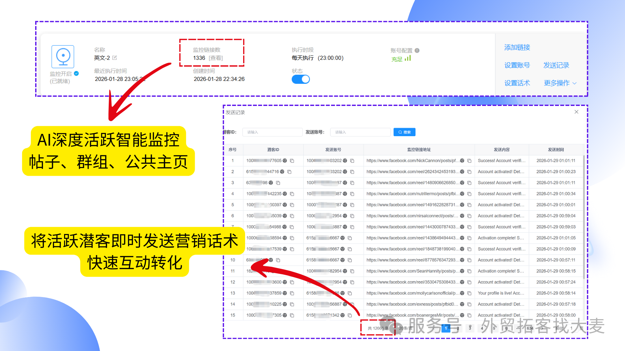Click the edit pencil next to 英文-2

[115, 58]
